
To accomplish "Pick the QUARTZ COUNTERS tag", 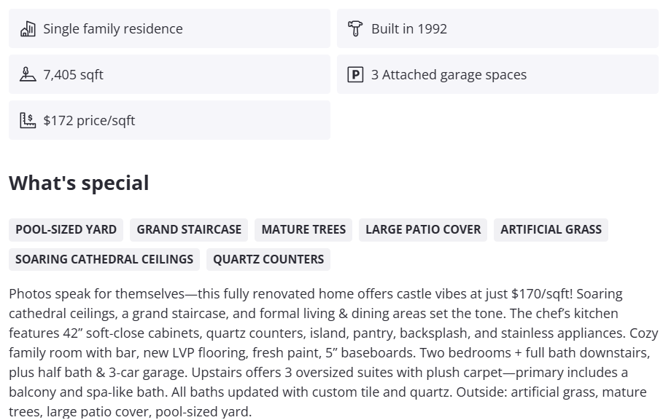I will coord(268,259).
